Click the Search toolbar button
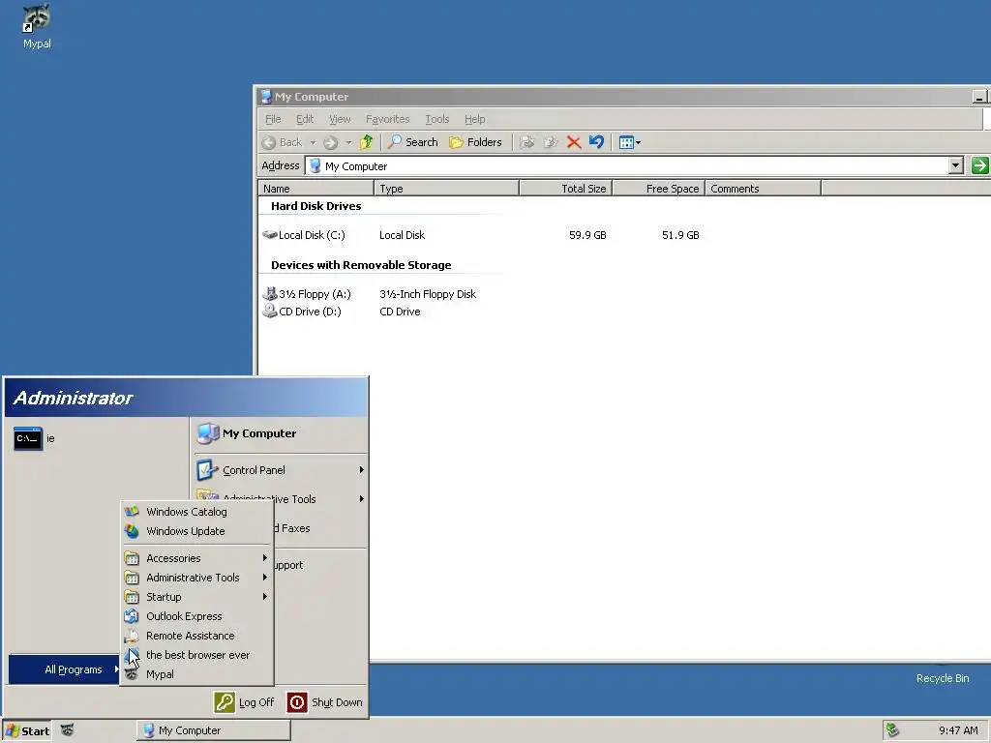This screenshot has height=743, width=991. [x=412, y=142]
